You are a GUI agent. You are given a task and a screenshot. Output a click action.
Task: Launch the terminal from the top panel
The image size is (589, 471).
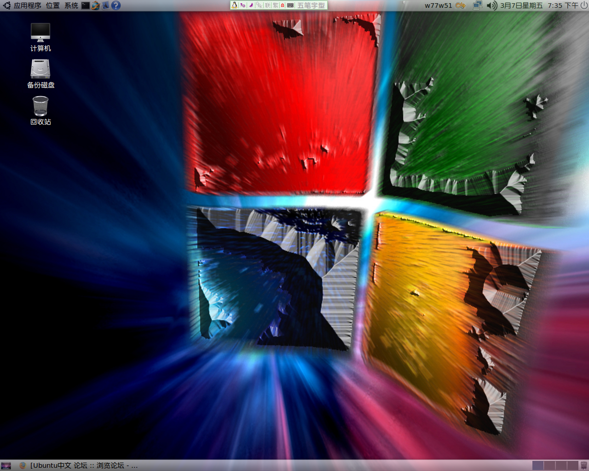(86, 6)
